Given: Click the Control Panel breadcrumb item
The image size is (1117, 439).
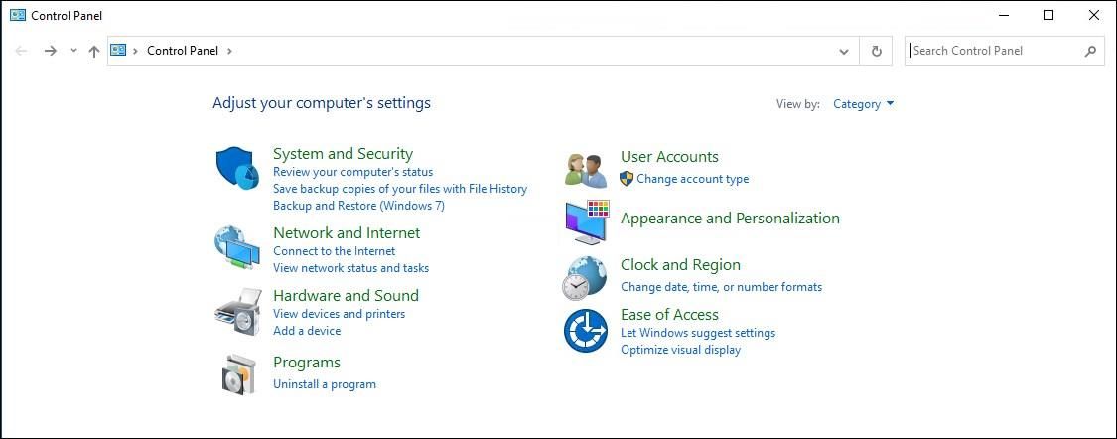Looking at the screenshot, I should [183, 51].
